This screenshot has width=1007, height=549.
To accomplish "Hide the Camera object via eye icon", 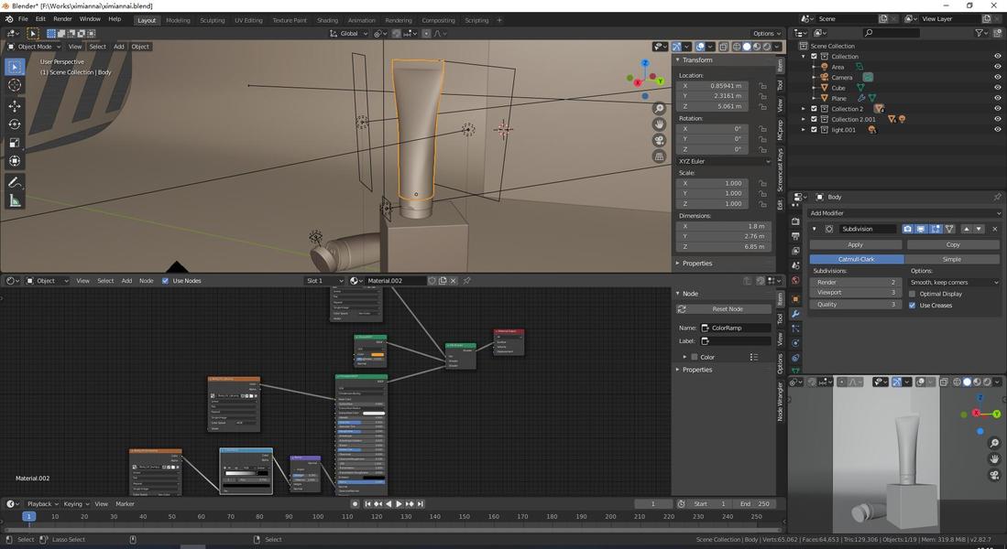I will [997, 77].
